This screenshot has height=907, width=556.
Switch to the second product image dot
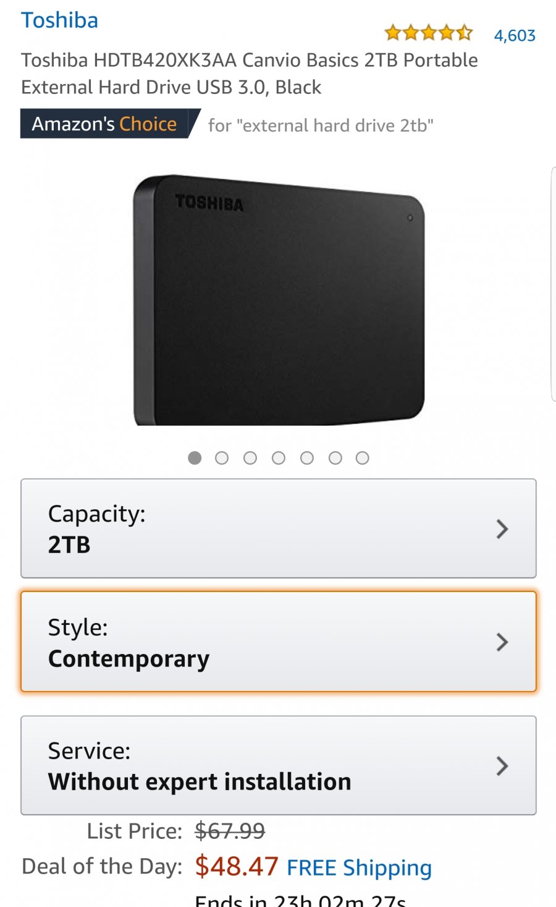(x=222, y=458)
